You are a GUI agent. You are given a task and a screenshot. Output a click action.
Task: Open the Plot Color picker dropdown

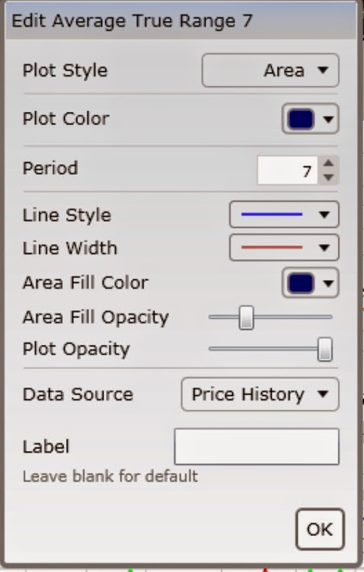click(310, 118)
